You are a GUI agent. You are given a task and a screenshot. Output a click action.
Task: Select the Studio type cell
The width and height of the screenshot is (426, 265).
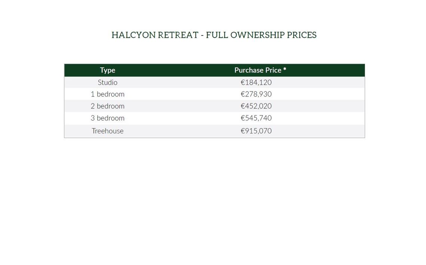point(108,82)
